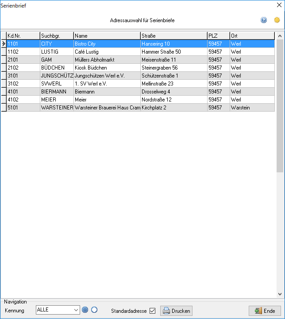Viewport: 285px width, 319px height.
Task: Click the LUSTIG search term cell
Action: pos(57,52)
